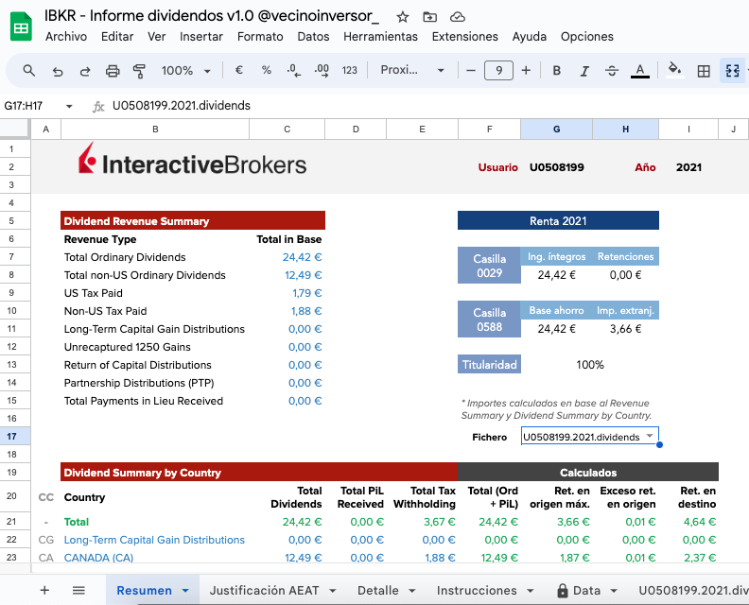
Task: Search the menus magnifier icon
Action: (x=29, y=71)
